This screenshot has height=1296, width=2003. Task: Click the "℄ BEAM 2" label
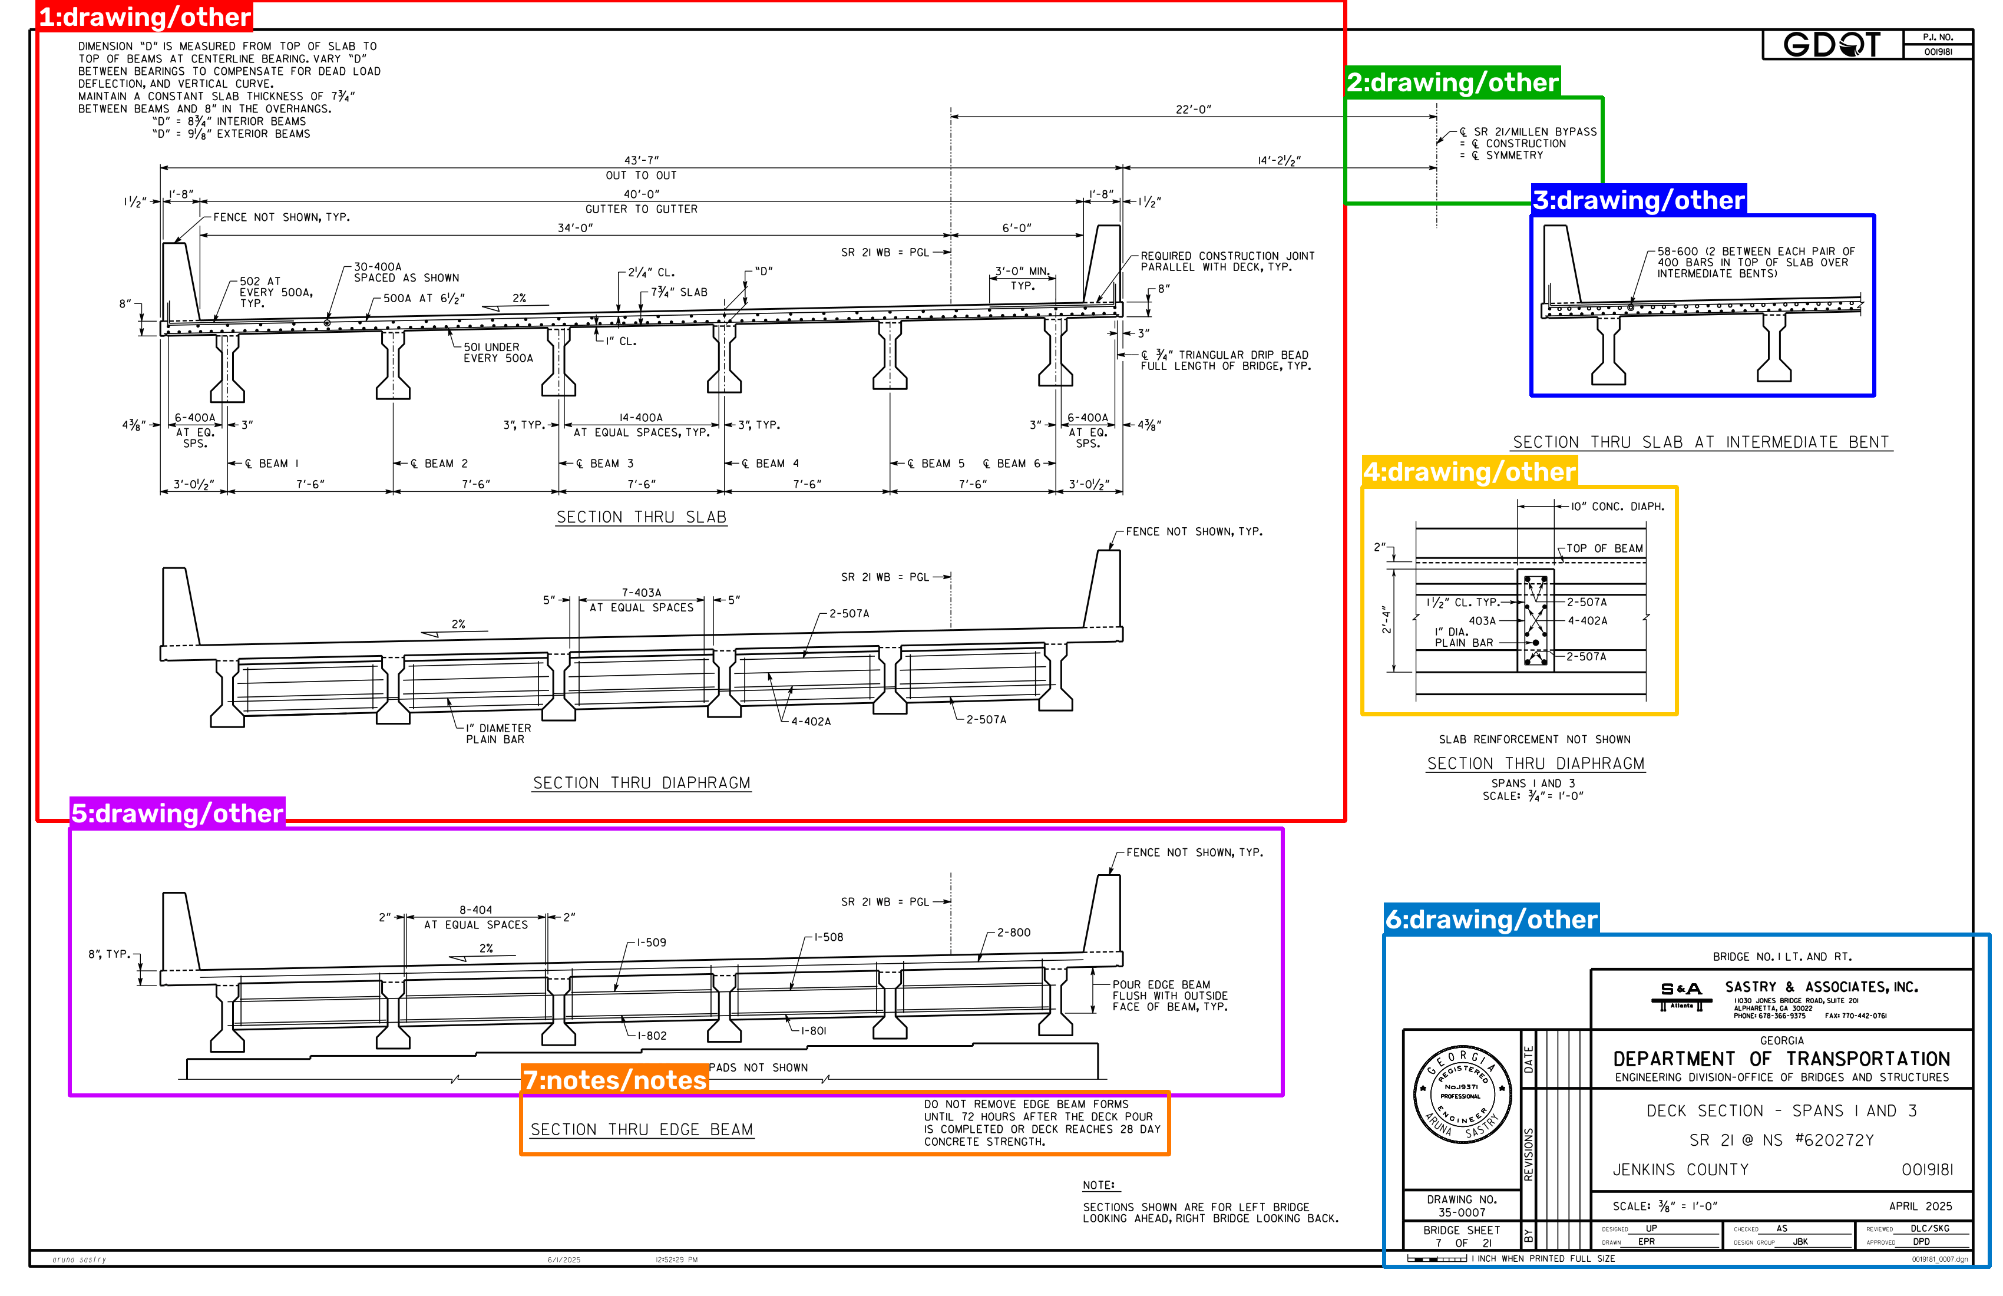(438, 464)
